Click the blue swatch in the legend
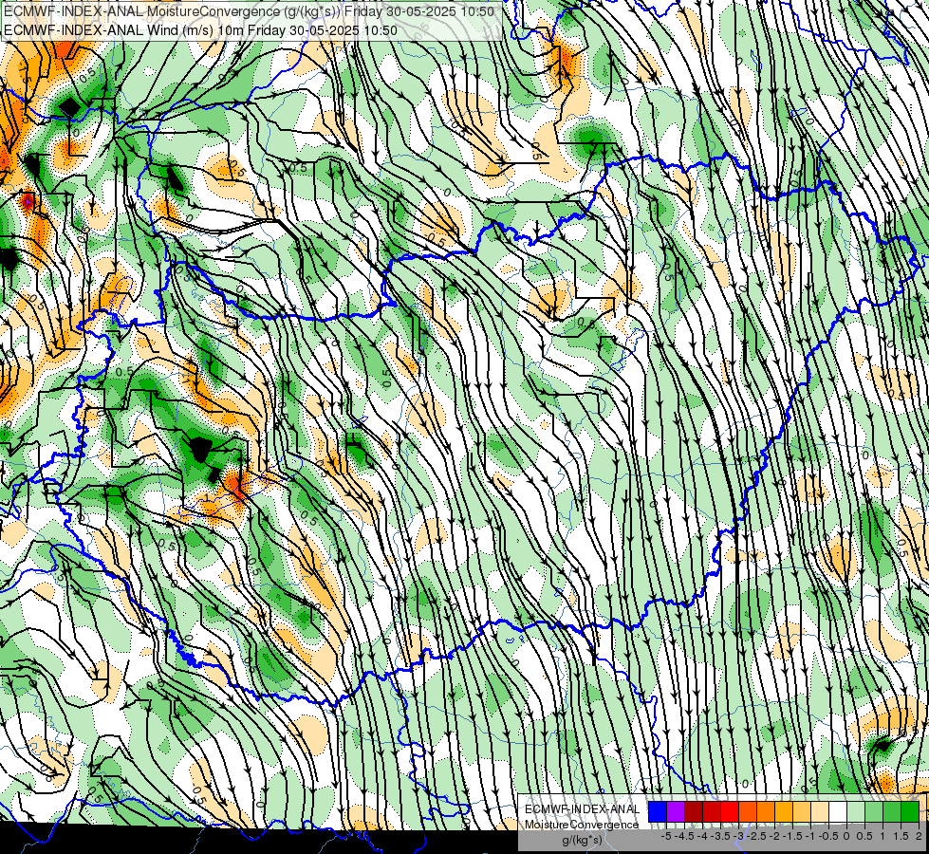This screenshot has height=854, width=929. click(658, 812)
